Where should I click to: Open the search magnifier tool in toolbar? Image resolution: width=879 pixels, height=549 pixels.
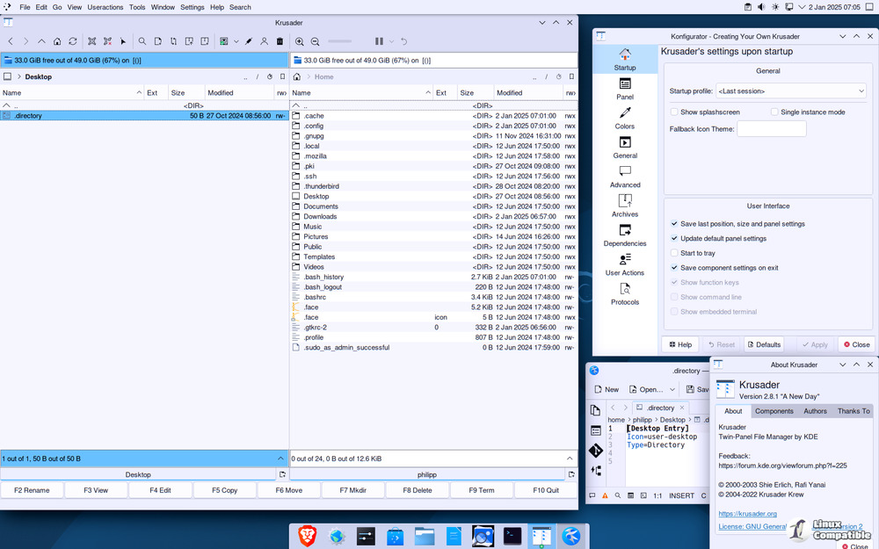(142, 41)
